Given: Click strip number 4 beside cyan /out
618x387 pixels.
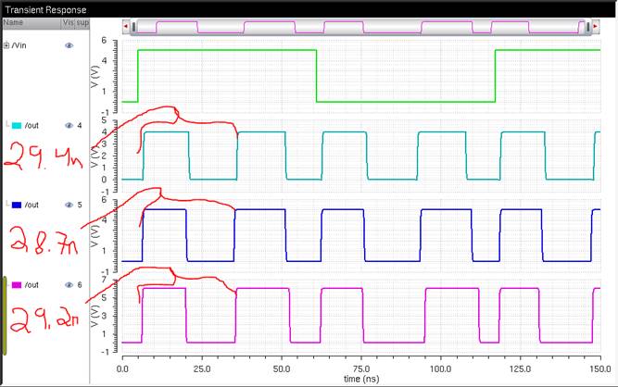Looking at the screenshot, I should [x=80, y=126].
